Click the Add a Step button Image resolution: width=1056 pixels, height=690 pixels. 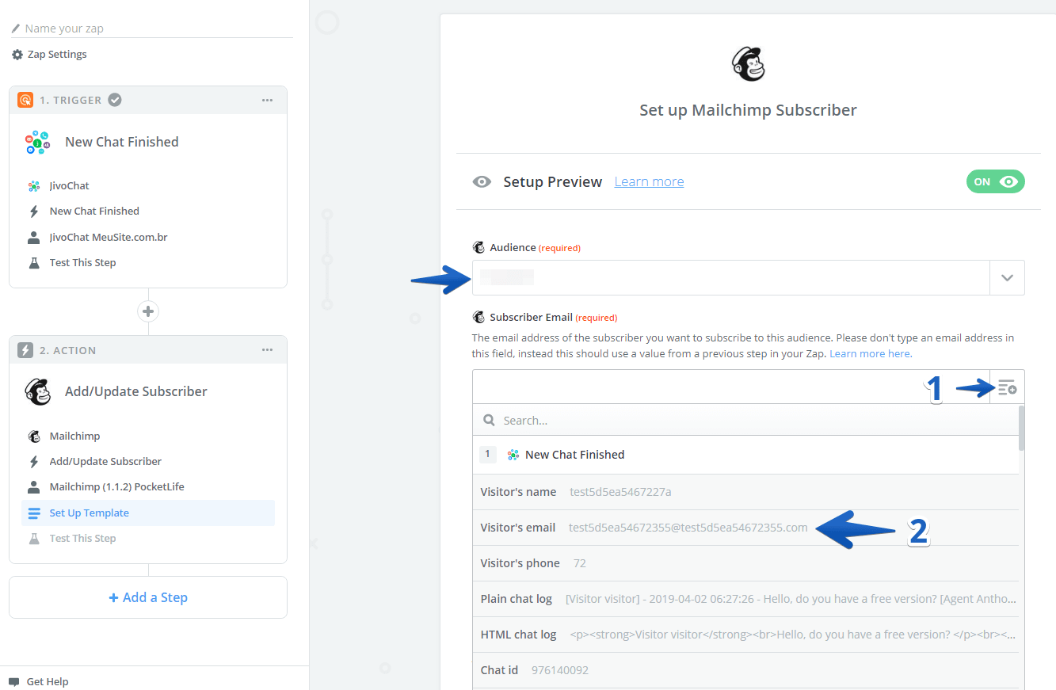point(148,597)
